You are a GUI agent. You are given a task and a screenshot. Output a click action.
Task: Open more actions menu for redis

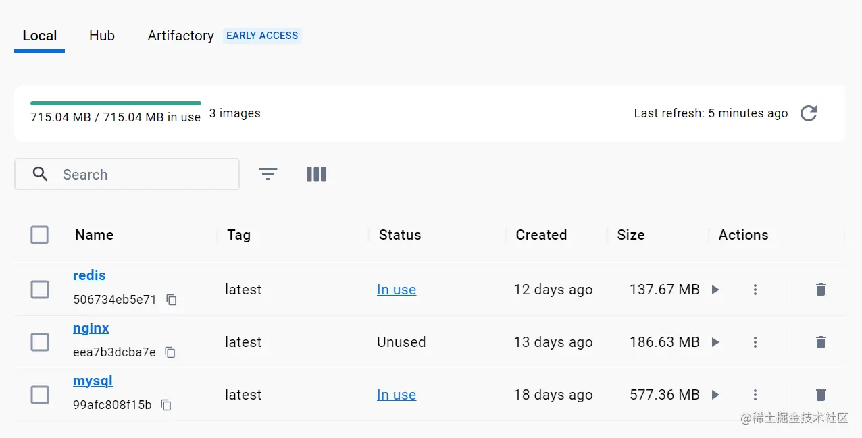755,290
